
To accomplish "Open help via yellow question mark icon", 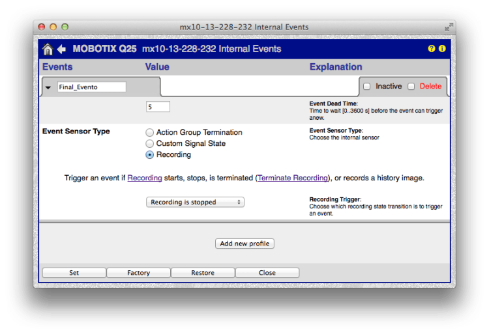I will [431, 49].
